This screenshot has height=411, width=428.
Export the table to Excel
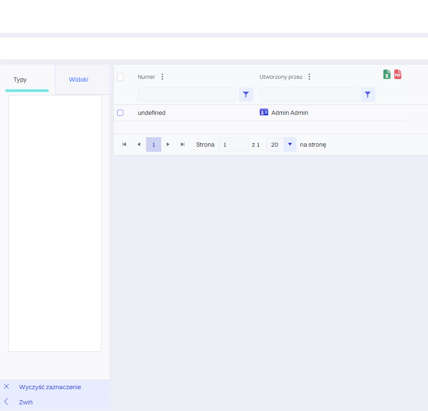coord(387,75)
